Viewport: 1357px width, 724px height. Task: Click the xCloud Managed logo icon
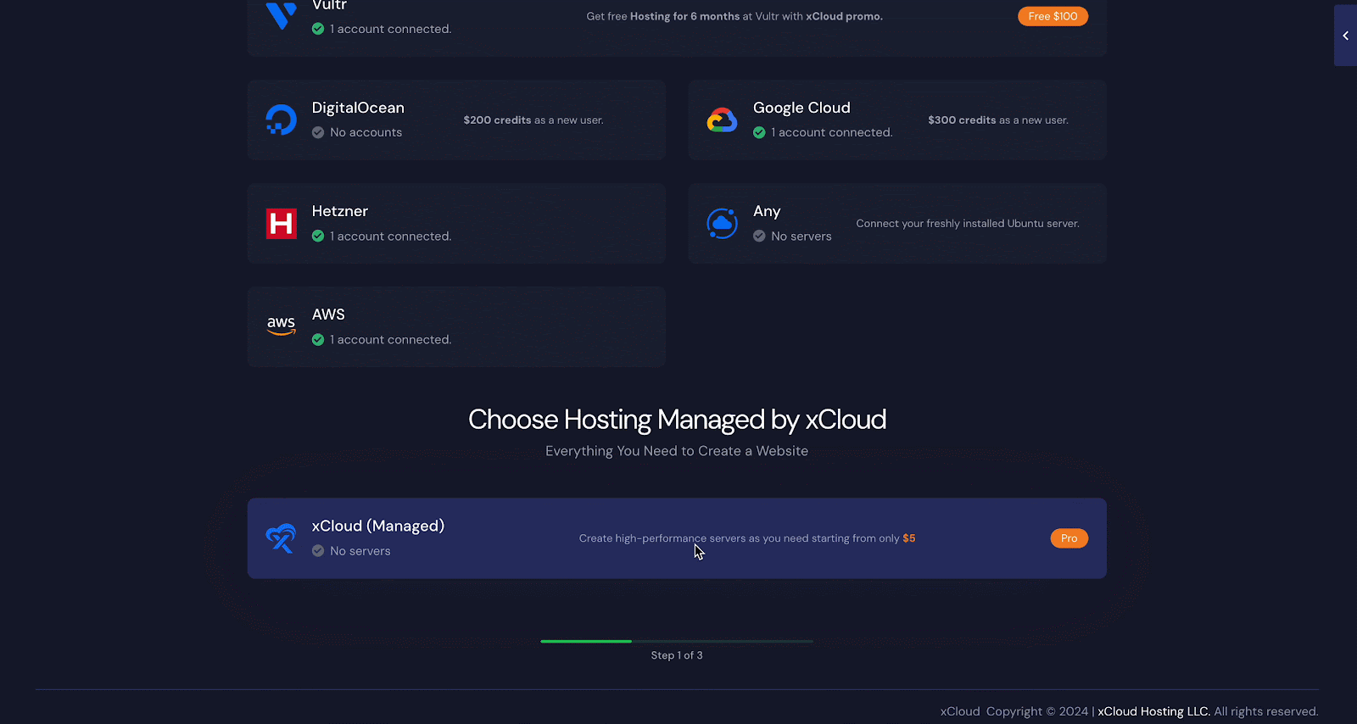281,538
